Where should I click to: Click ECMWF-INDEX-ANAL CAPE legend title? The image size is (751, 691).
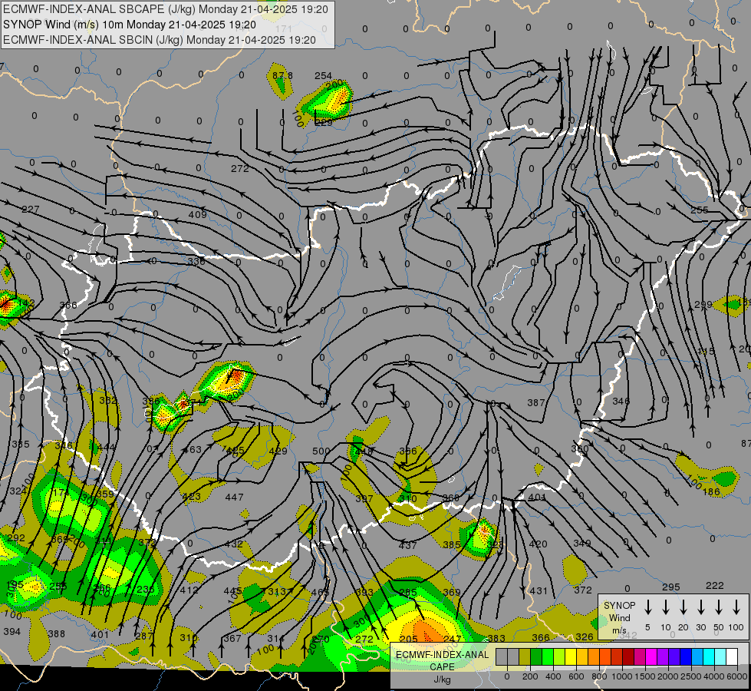(x=442, y=660)
